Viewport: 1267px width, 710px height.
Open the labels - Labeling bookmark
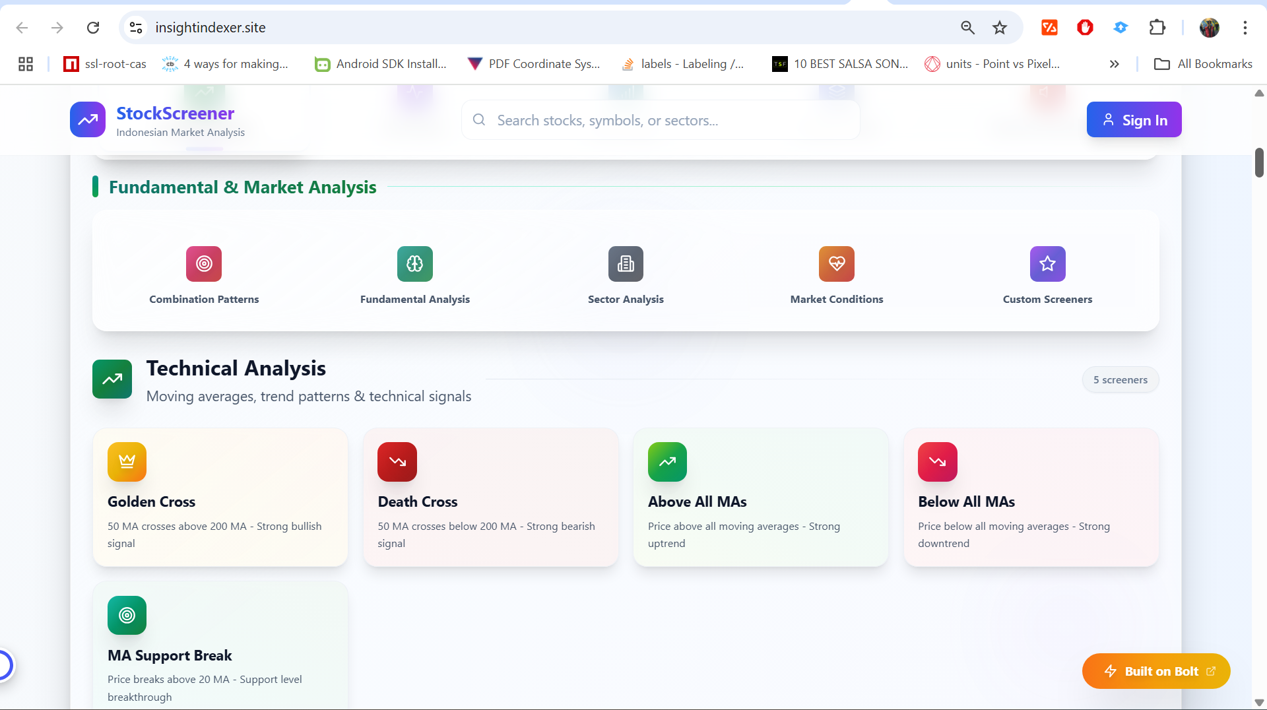(684, 64)
